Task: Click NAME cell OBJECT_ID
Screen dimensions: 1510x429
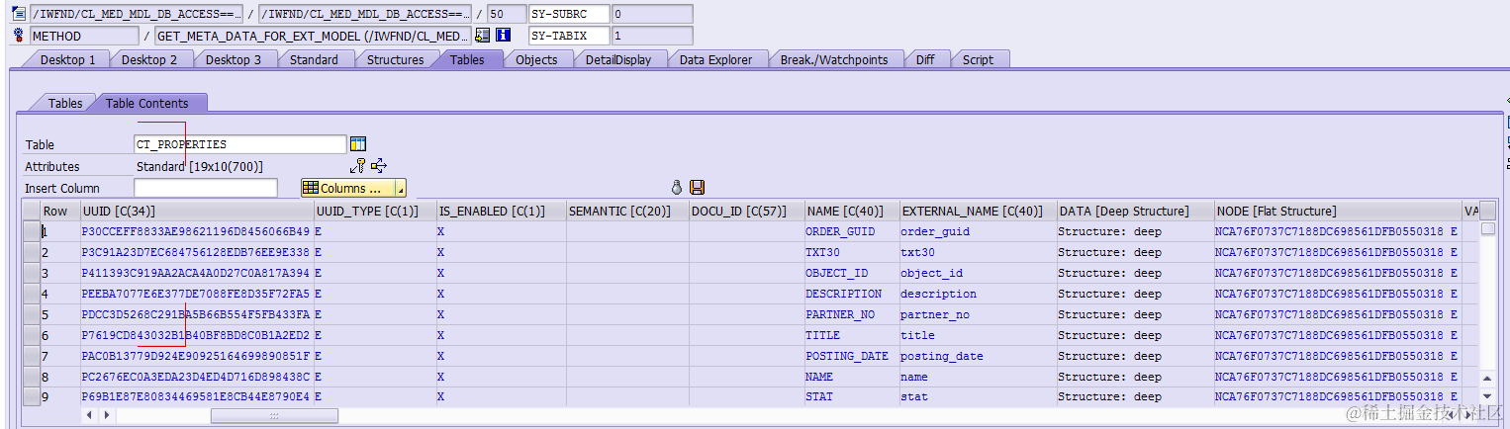Action: pos(851,273)
